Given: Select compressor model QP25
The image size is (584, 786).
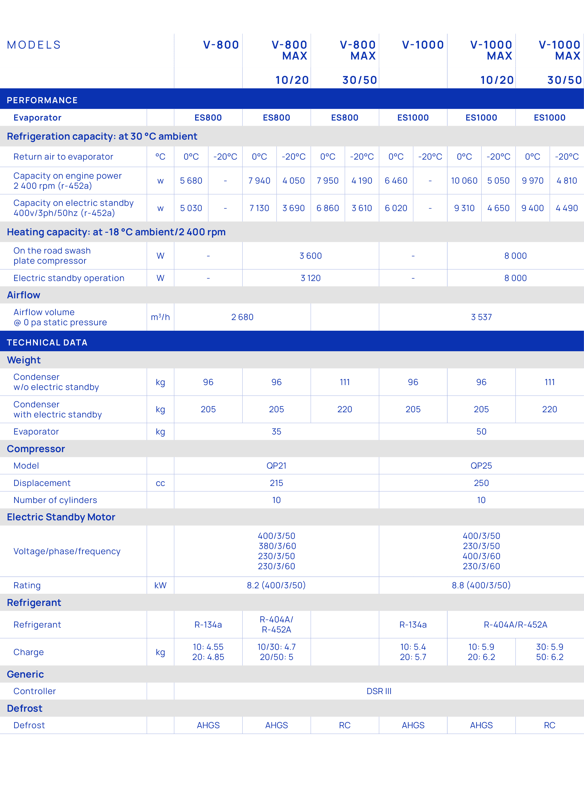Looking at the screenshot, I should pos(481,466).
